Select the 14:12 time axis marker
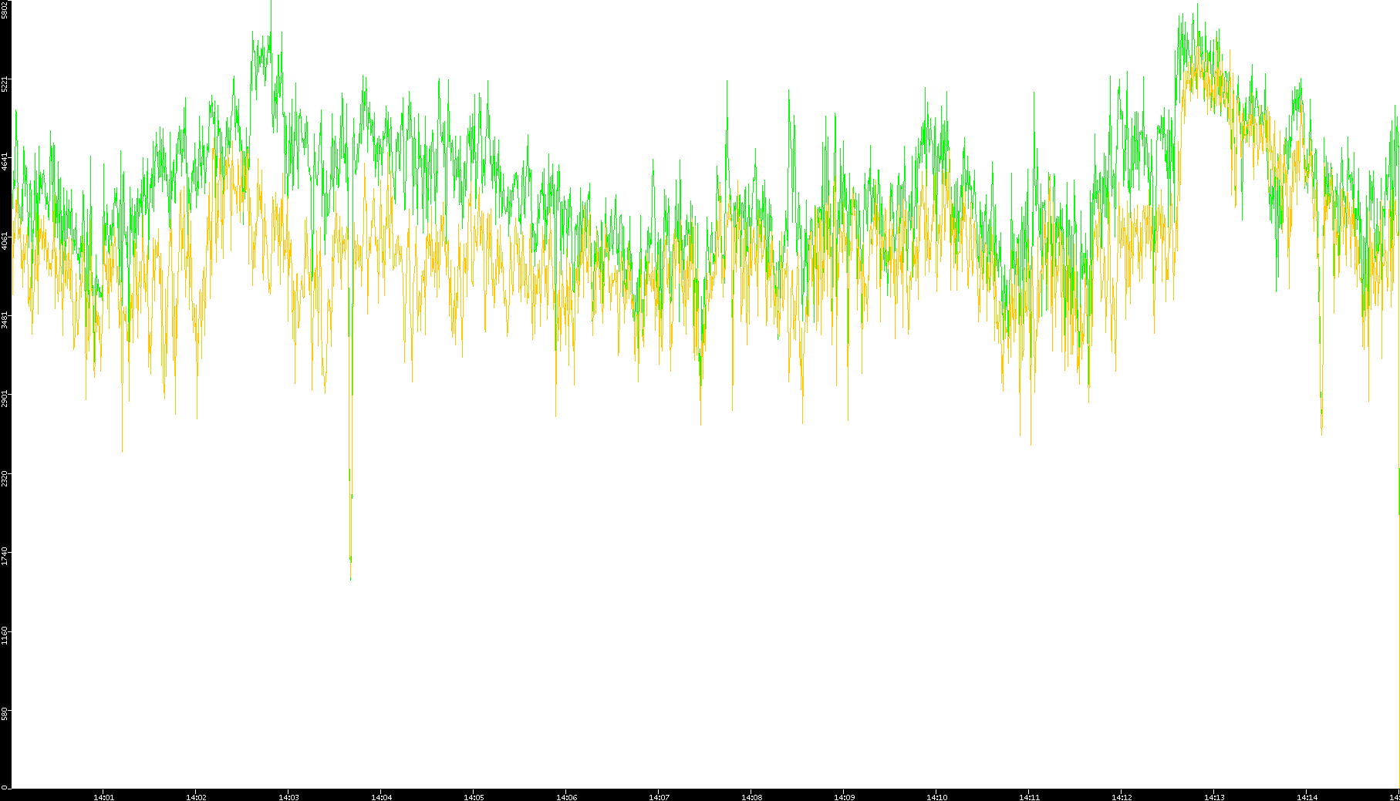Image resolution: width=1400 pixels, height=801 pixels. [x=1122, y=796]
